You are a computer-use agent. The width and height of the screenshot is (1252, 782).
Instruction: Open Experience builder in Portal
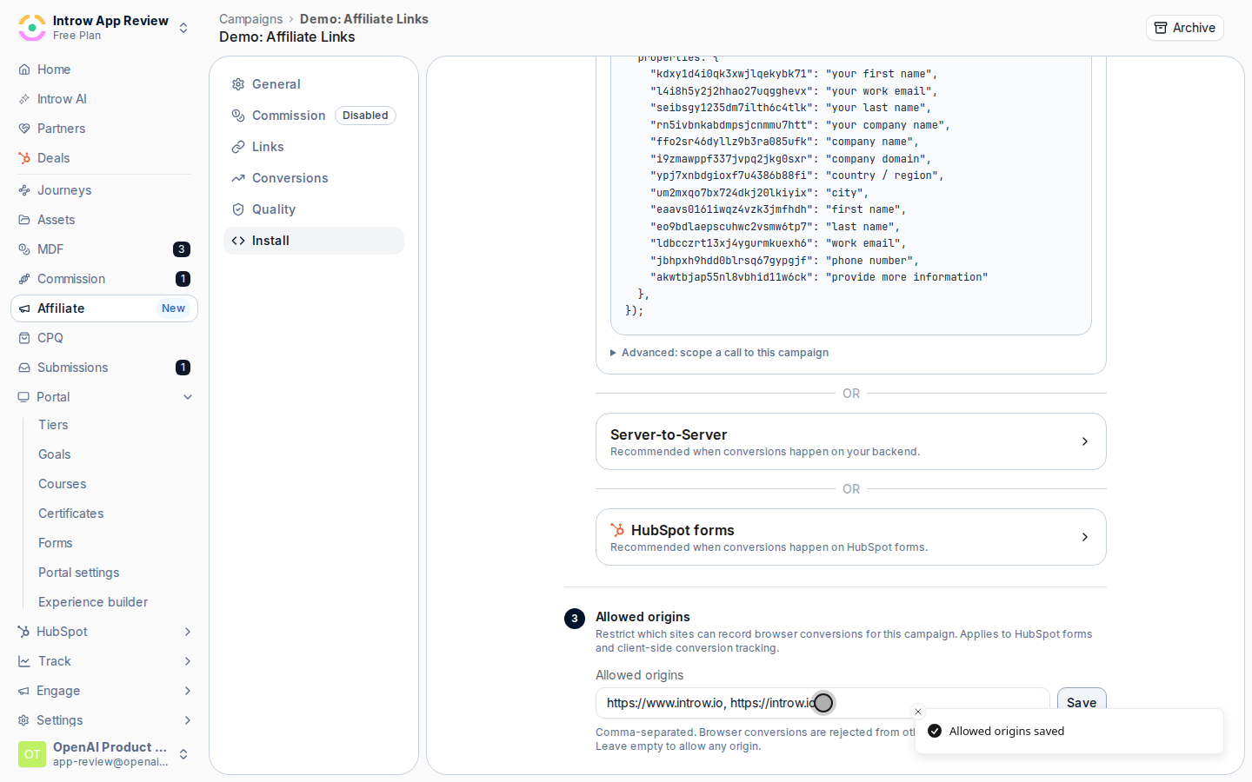pyautogui.click(x=93, y=602)
